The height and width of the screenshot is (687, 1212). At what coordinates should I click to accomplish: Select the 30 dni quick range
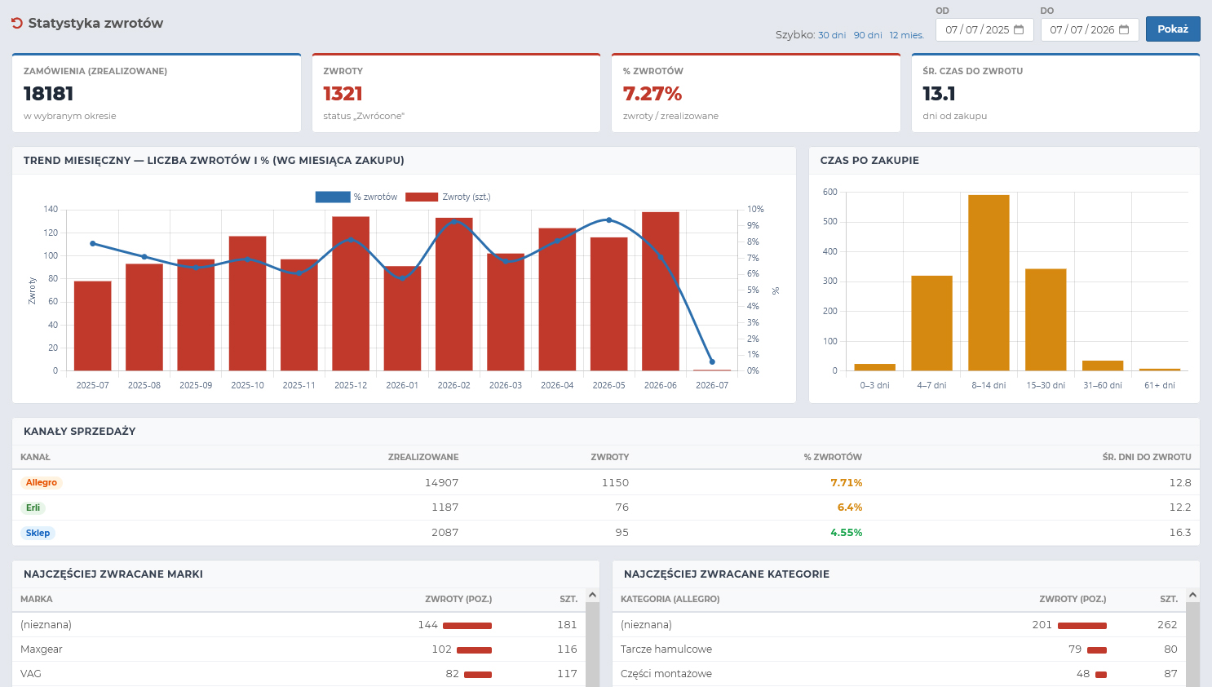point(832,35)
